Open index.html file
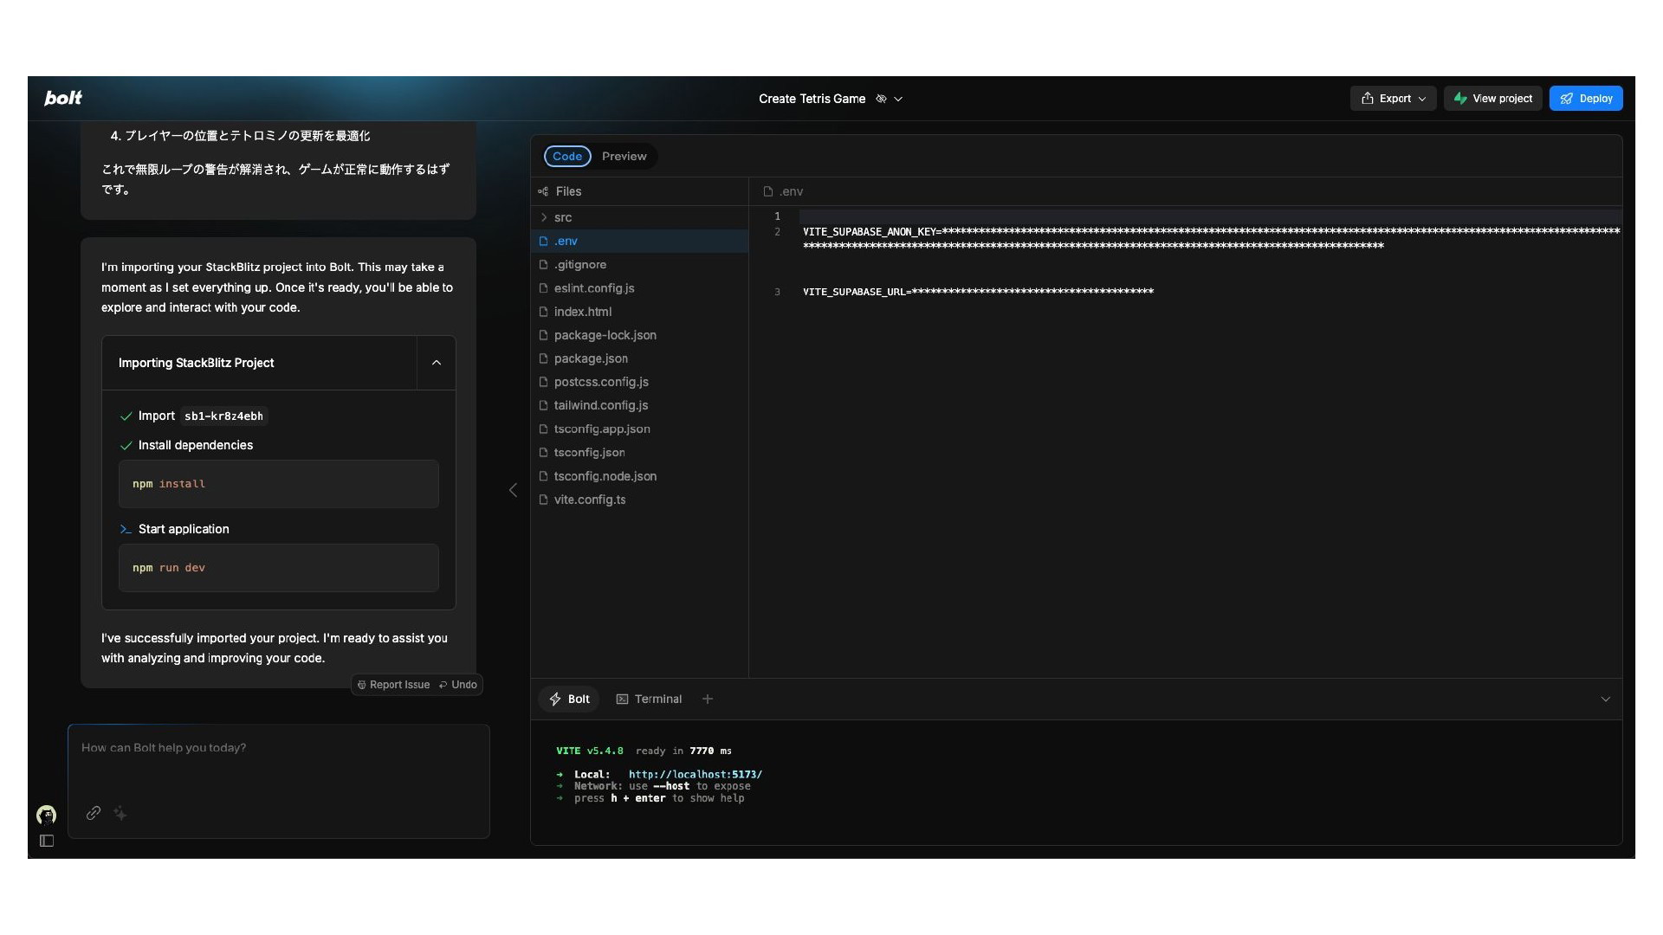1663x935 pixels. pos(639,312)
